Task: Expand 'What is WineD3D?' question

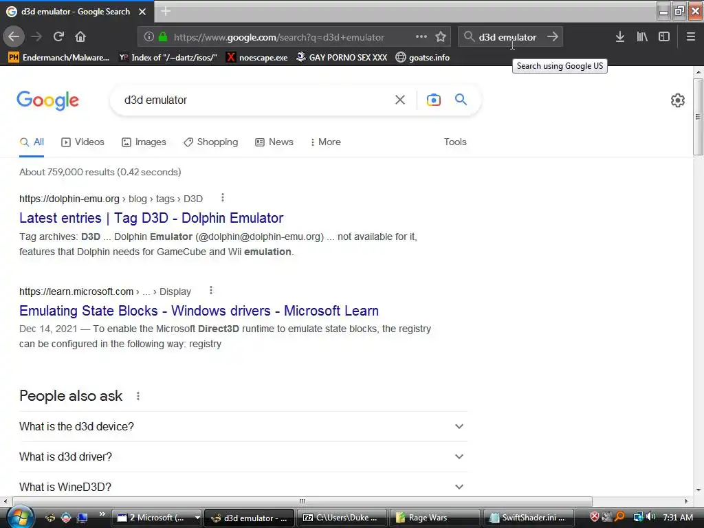Action: [x=243, y=487]
